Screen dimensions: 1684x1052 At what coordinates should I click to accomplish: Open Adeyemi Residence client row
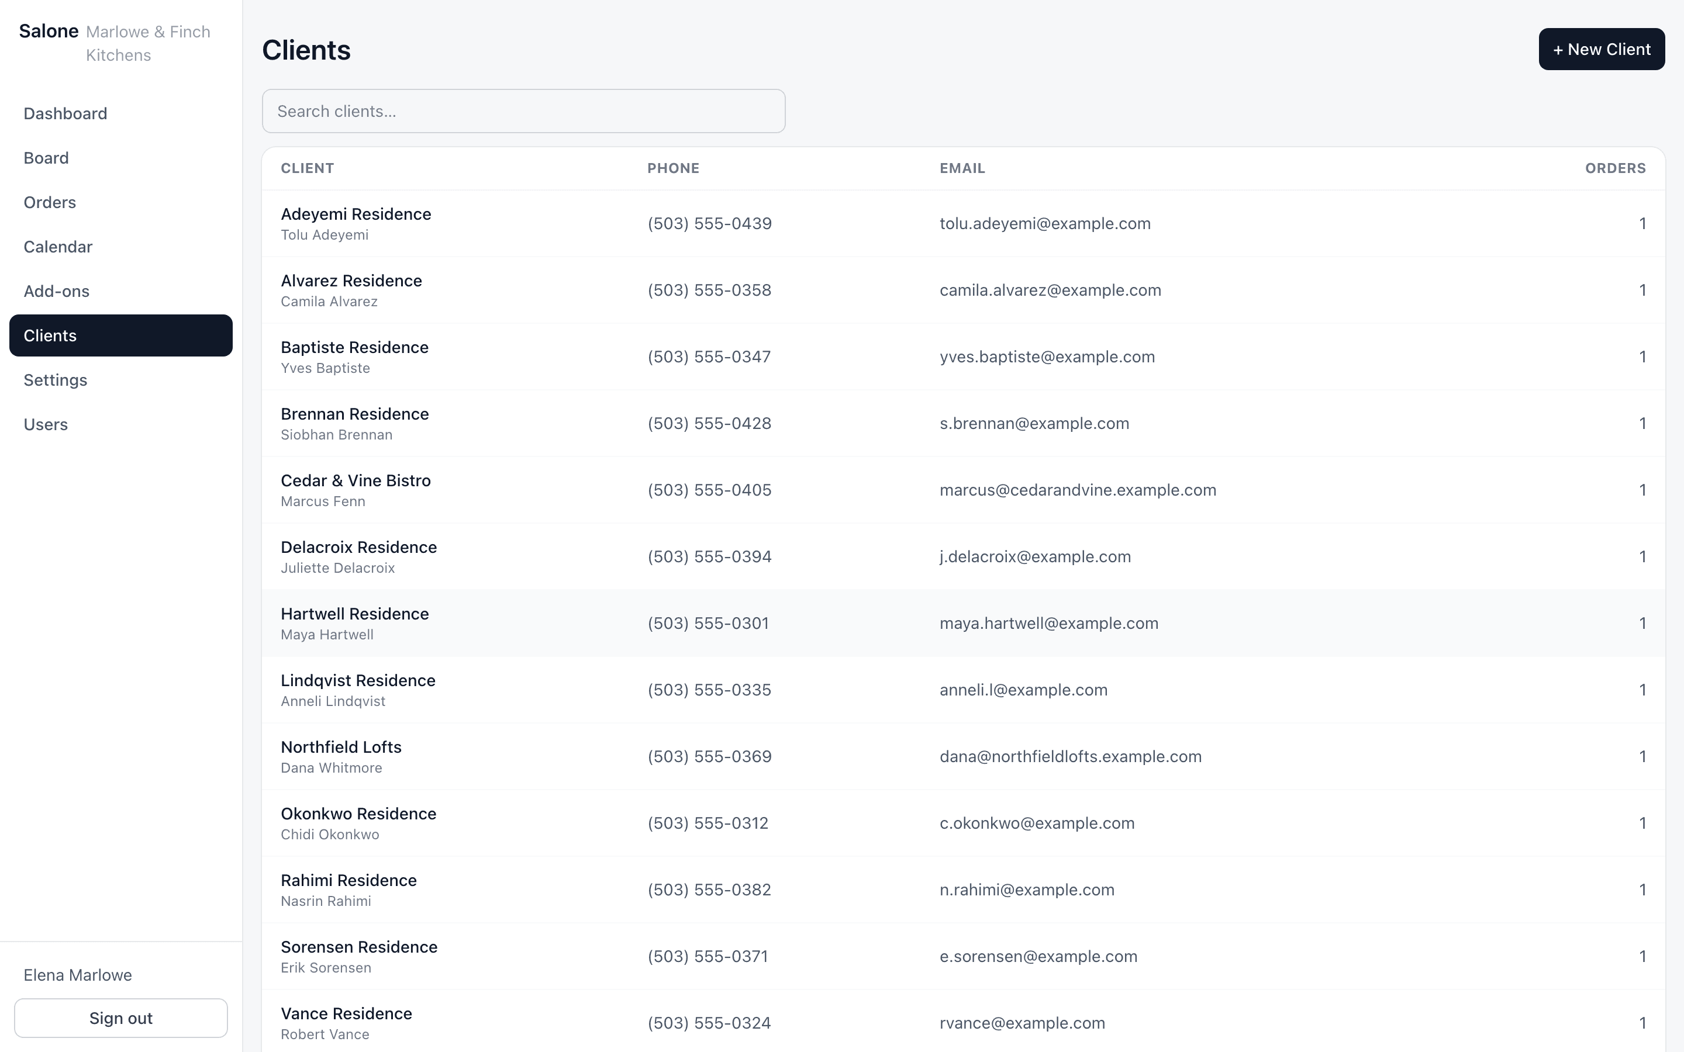(964, 223)
